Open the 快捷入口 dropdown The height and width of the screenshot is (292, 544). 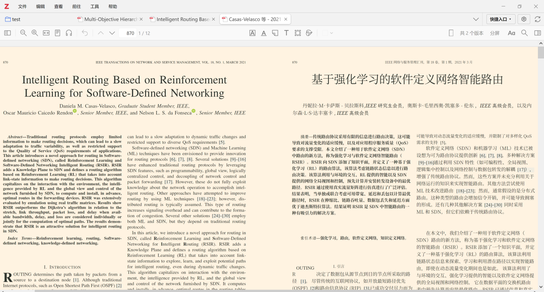[x=501, y=19]
